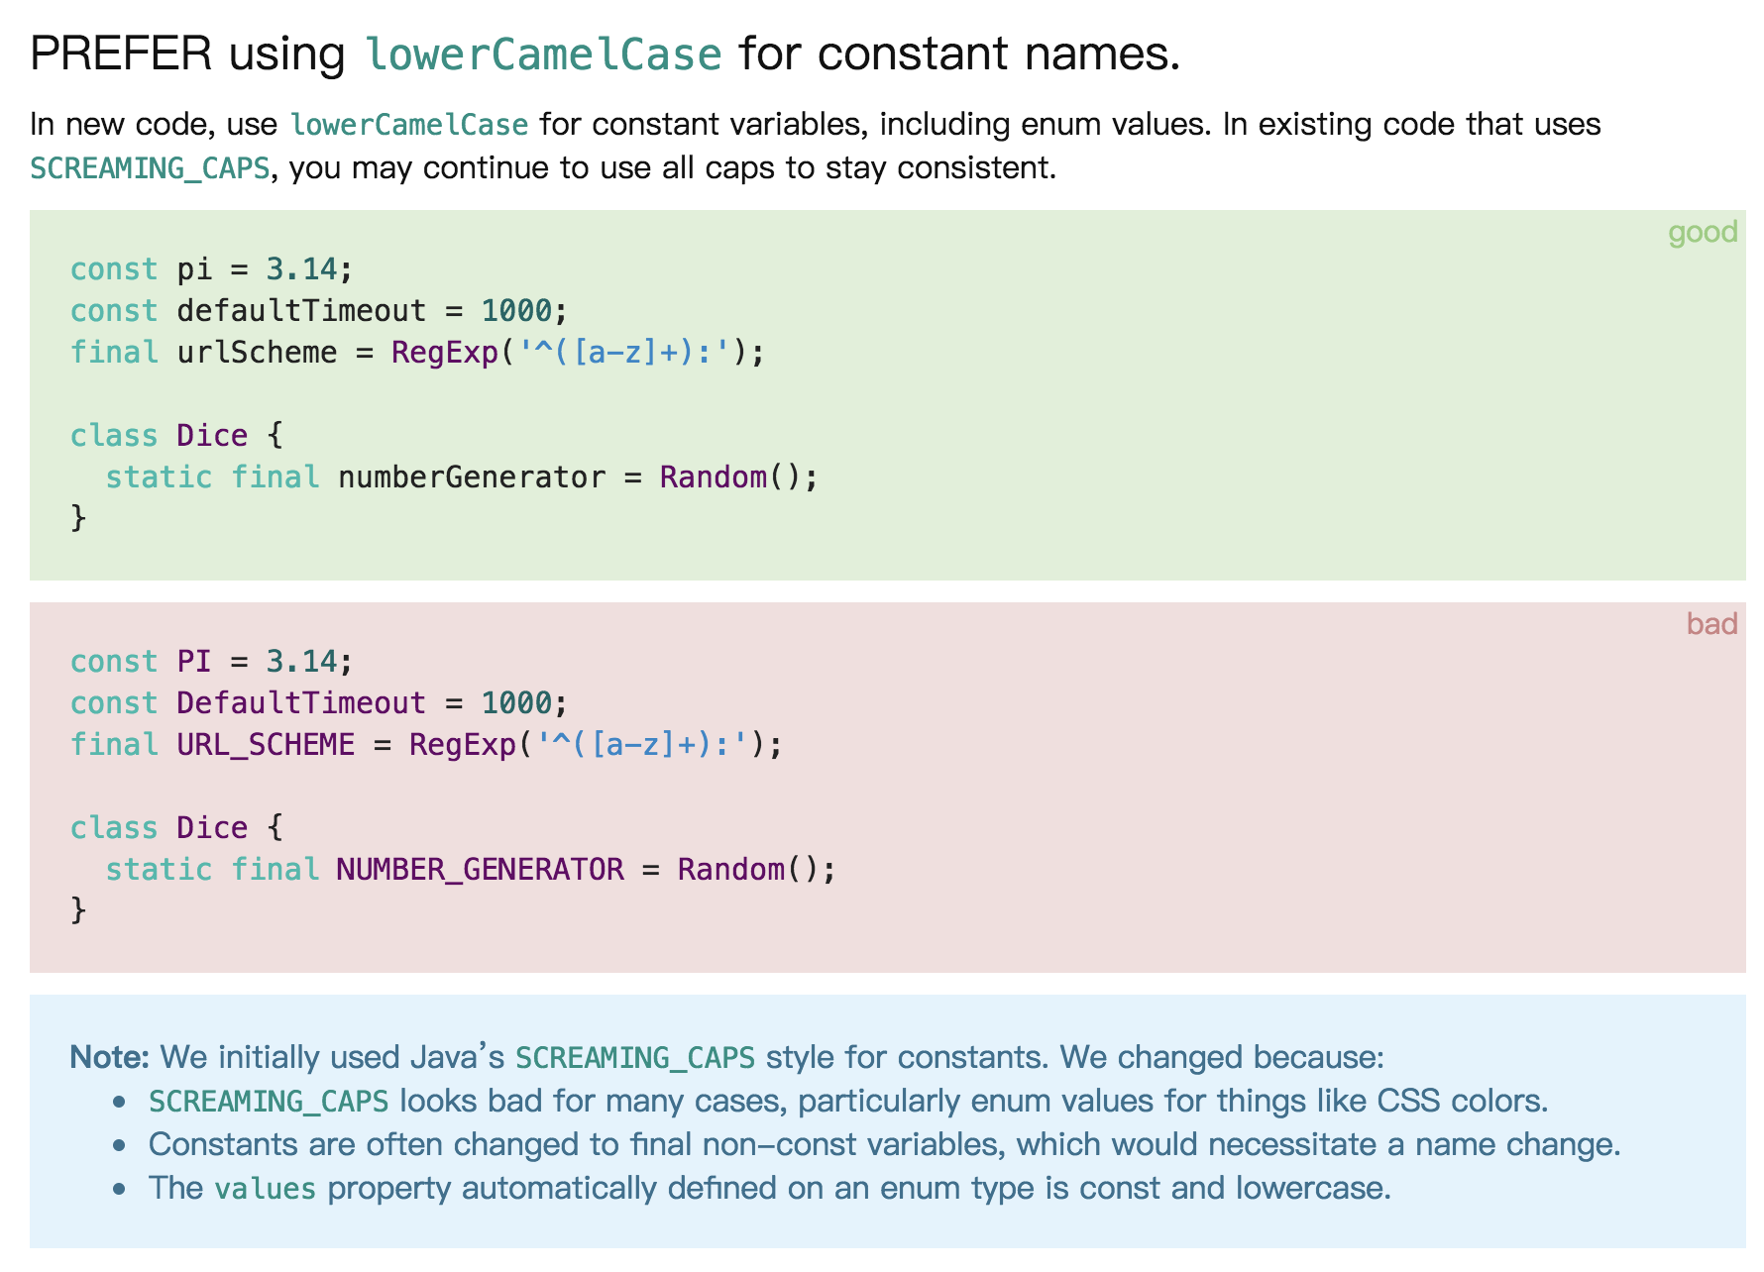Screen dimensions: 1764x1272
Task: Click the 'bad' label on red block
Action: pos(1712,623)
